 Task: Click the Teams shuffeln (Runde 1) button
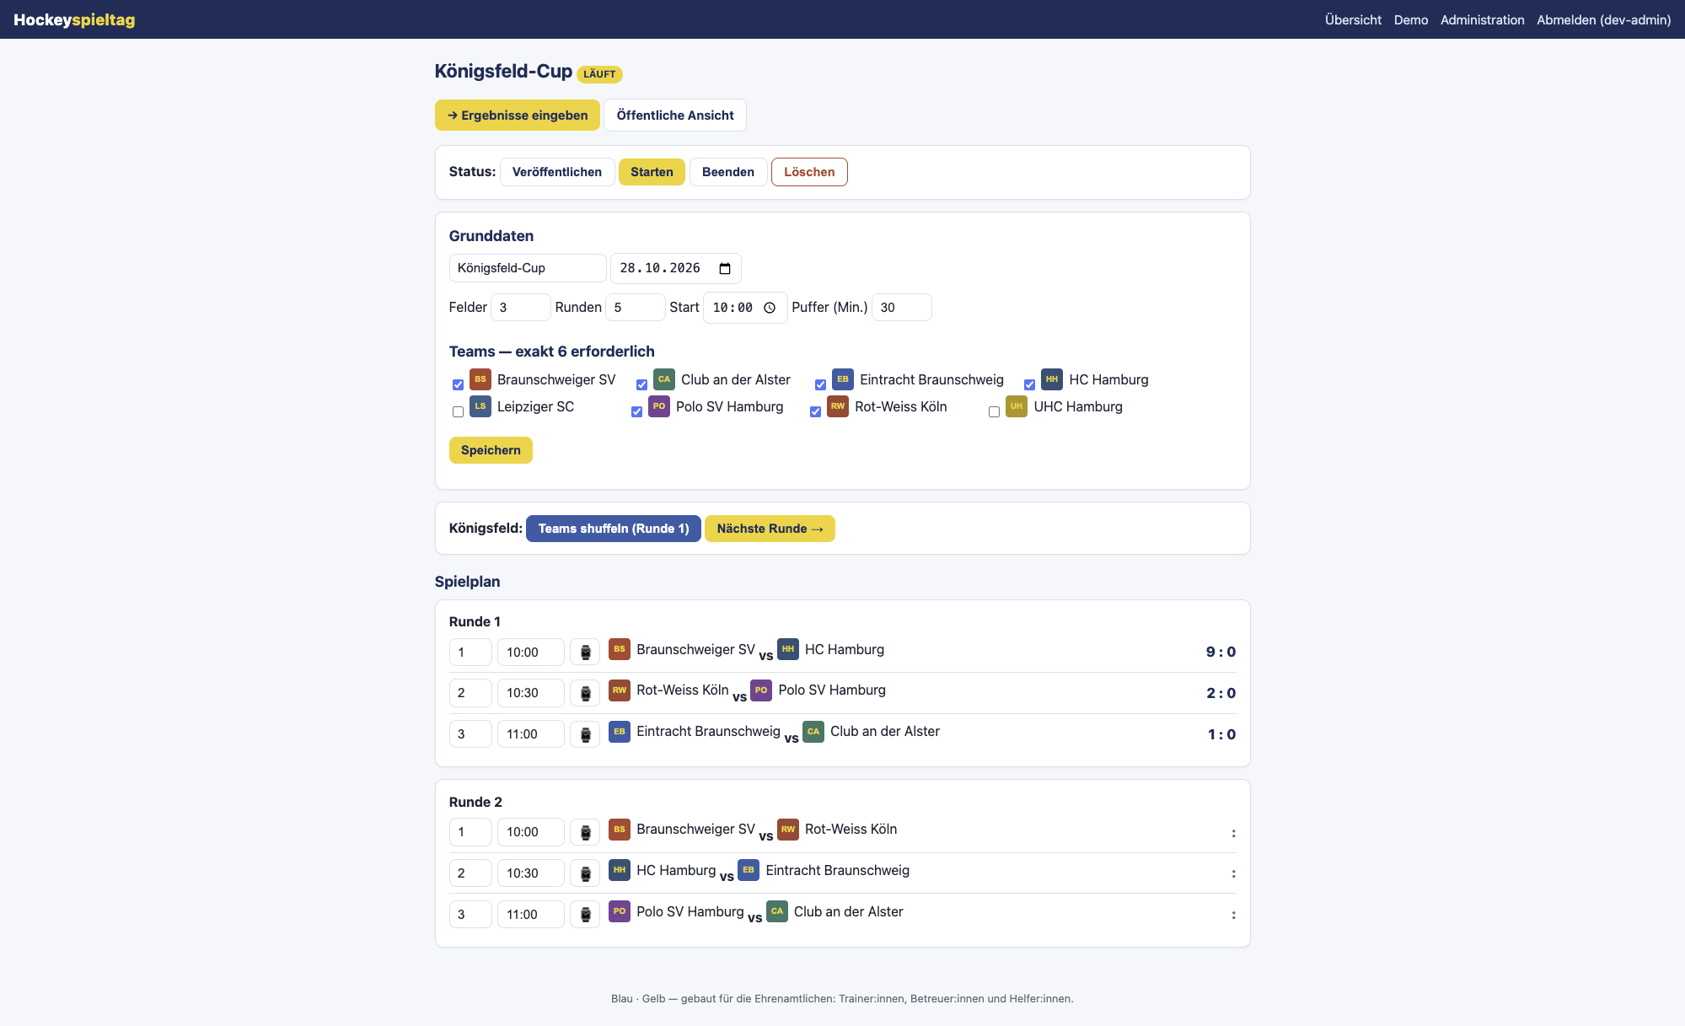(x=614, y=529)
